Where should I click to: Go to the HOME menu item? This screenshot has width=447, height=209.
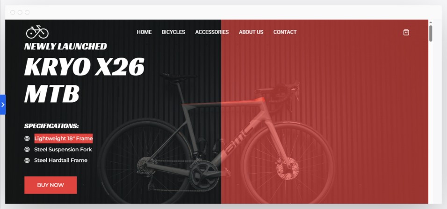(144, 32)
